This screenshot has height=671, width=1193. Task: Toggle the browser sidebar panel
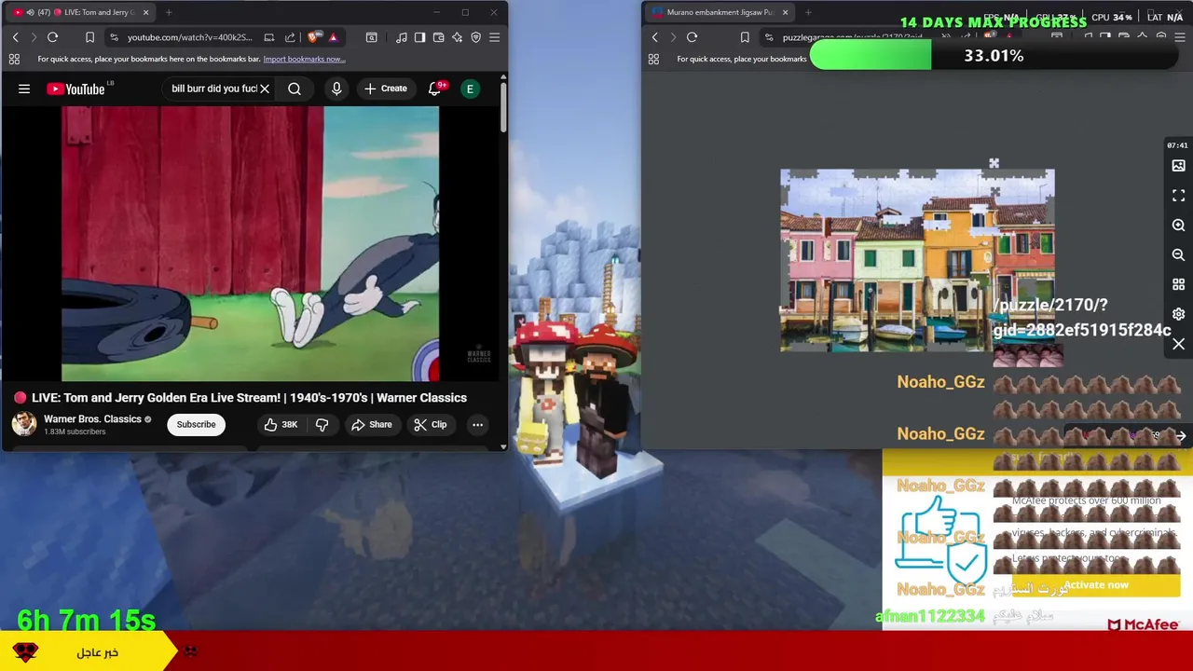pos(419,37)
